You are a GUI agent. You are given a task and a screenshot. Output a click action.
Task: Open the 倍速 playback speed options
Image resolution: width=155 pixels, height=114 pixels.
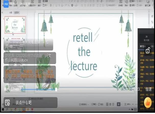[x=148, y=89]
